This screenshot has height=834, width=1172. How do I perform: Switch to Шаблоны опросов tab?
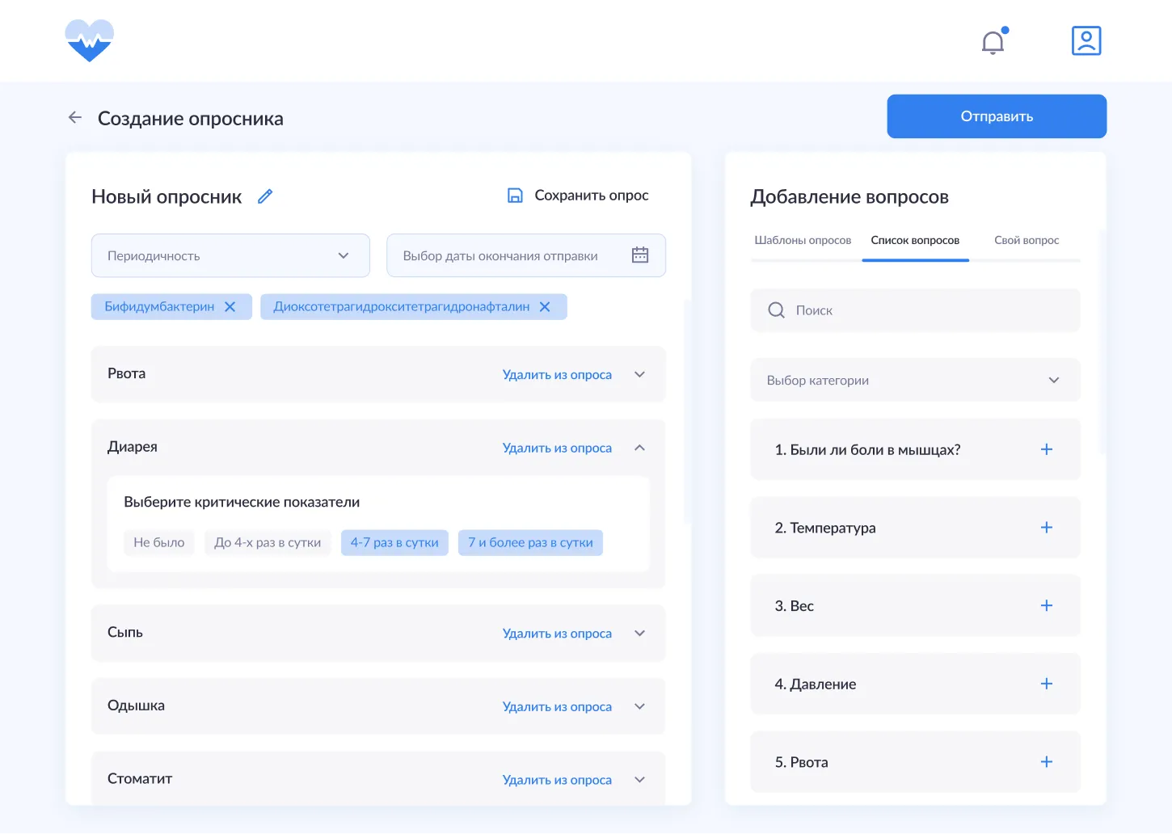coord(803,240)
